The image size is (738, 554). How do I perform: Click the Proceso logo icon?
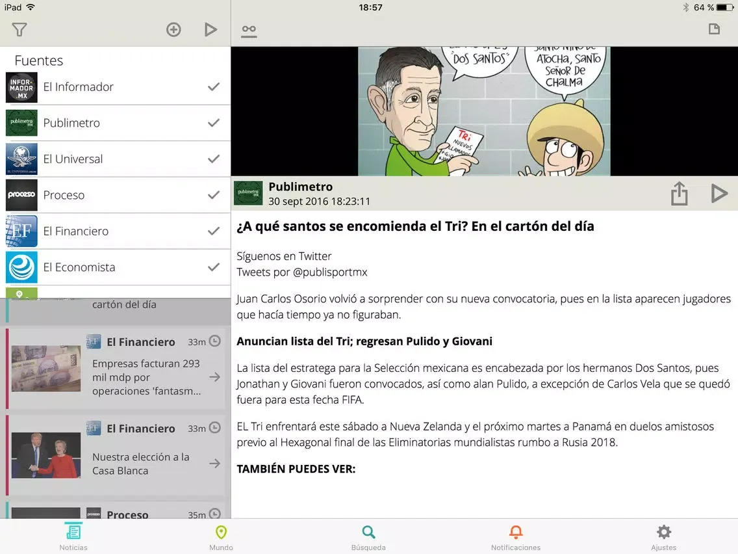pyautogui.click(x=21, y=195)
